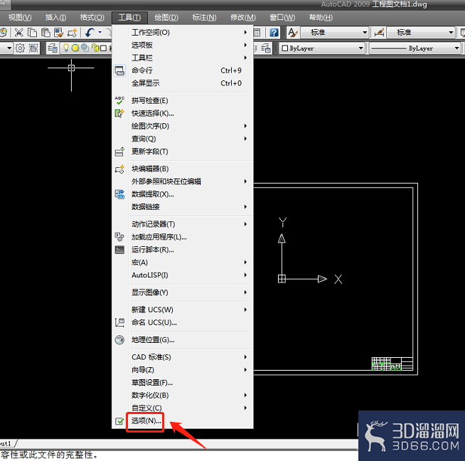Open Block Editor from the toolbar icon
This screenshot has height=461, width=465.
tap(72, 32)
